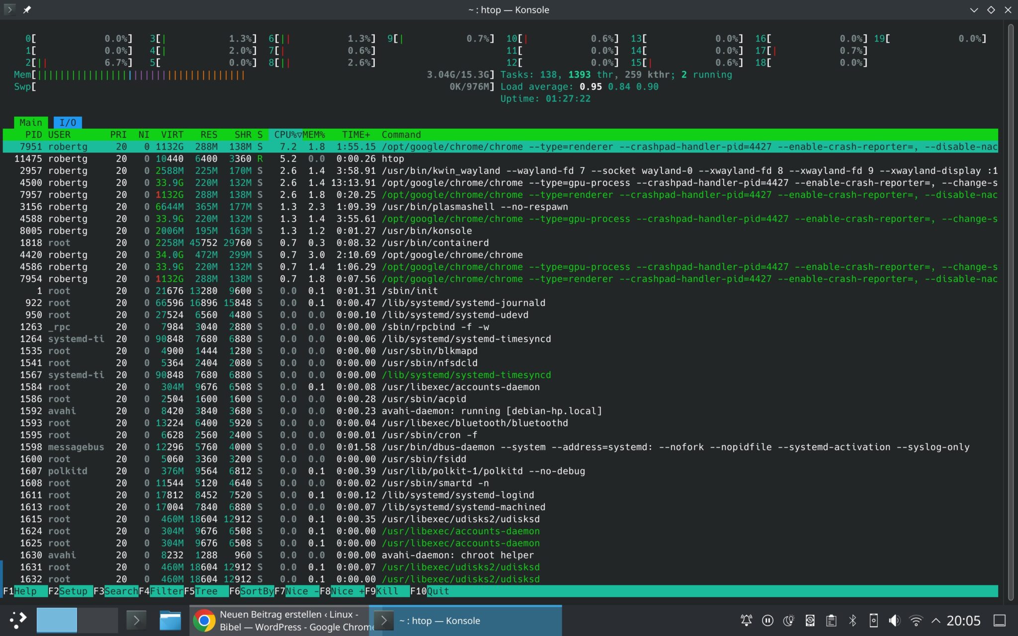Image resolution: width=1018 pixels, height=636 pixels.
Task: Open the volume control tray icon
Action: tap(894, 620)
